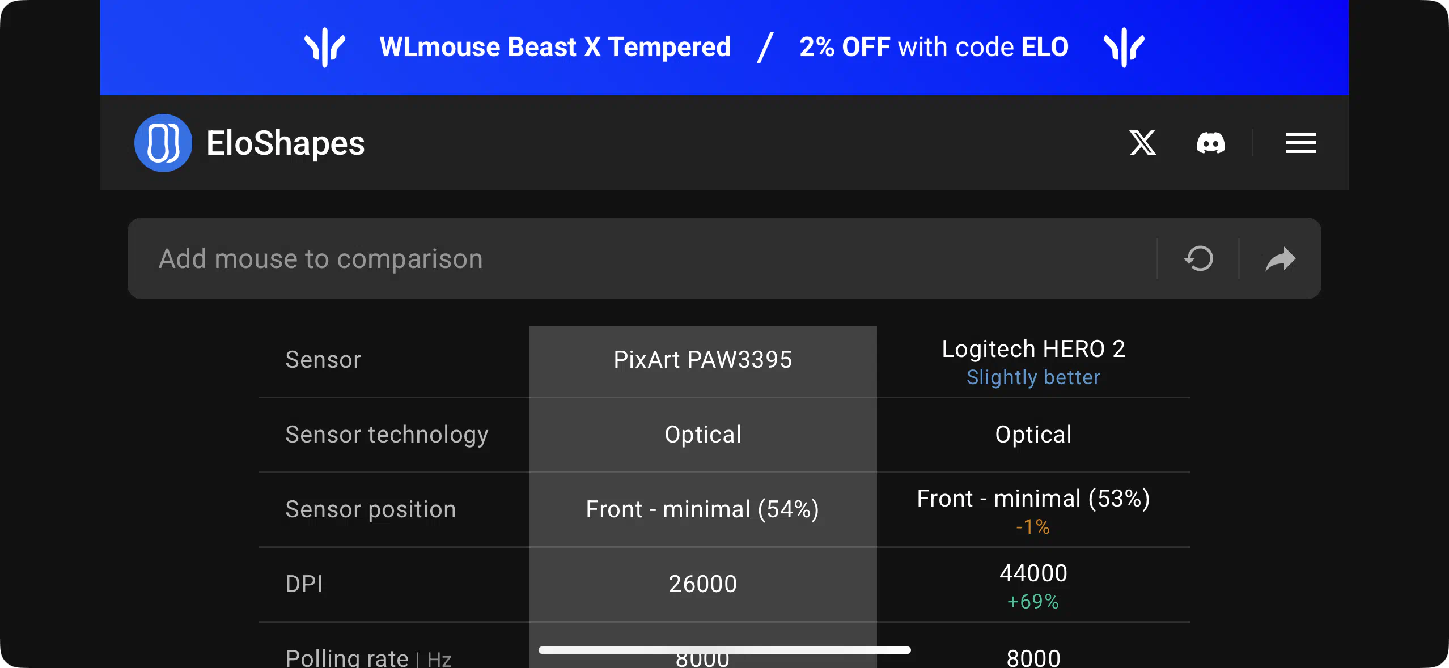Click the Sensor position row label
Image resolution: width=1449 pixels, height=668 pixels.
click(x=371, y=509)
